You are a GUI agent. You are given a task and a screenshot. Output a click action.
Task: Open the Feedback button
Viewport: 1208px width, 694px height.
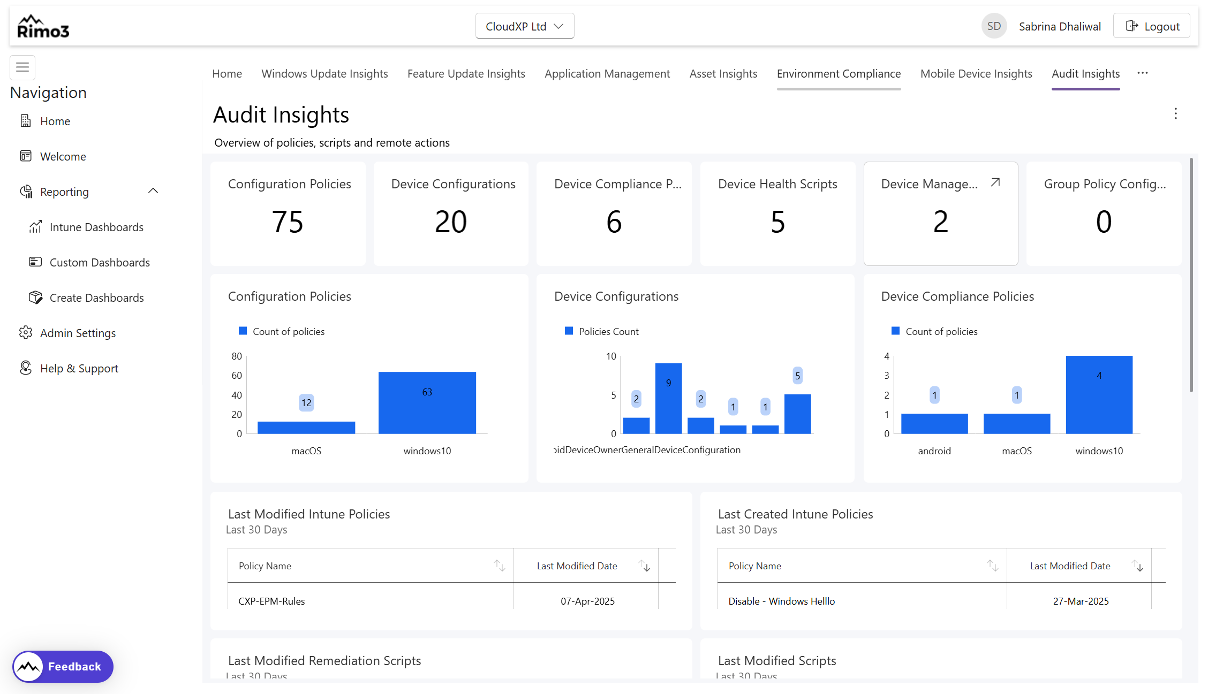(63, 666)
